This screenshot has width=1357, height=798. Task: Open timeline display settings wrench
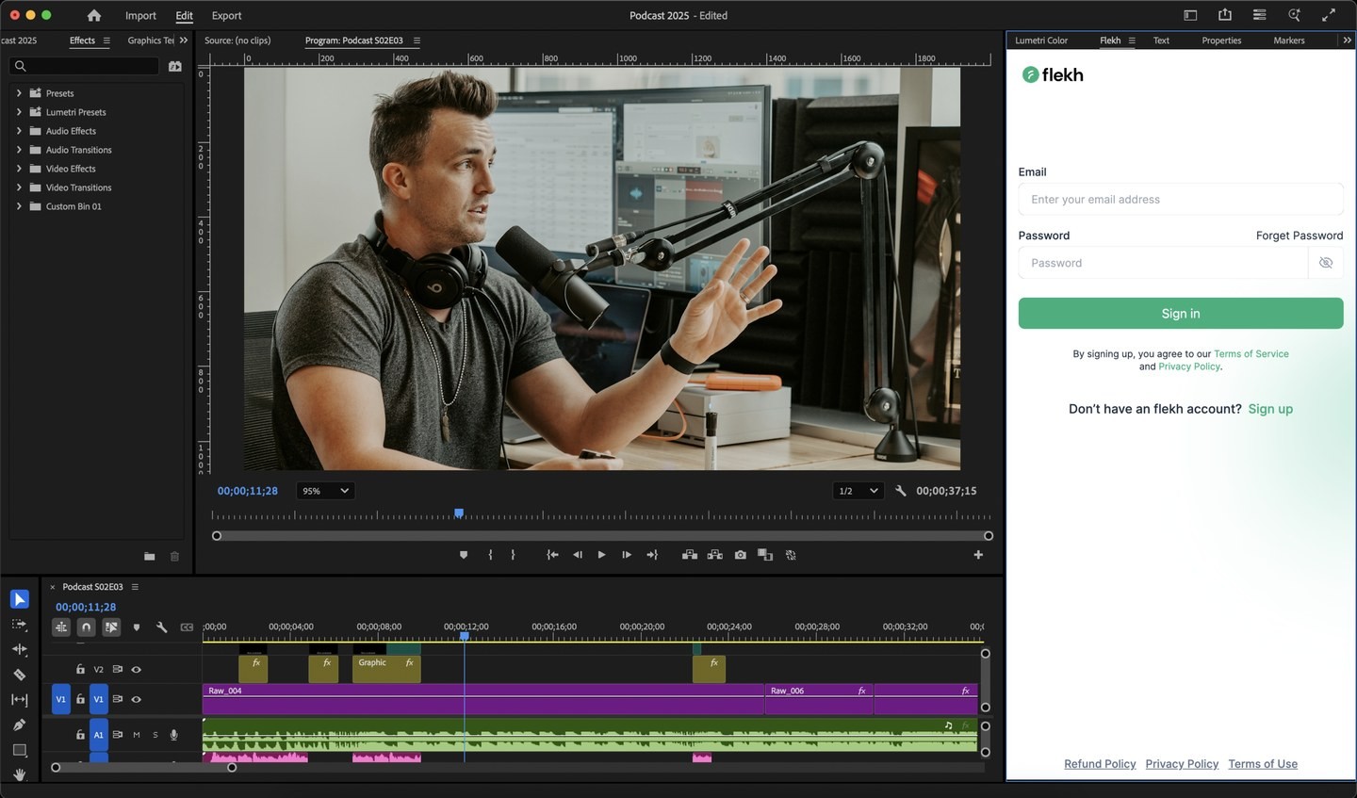(x=161, y=627)
